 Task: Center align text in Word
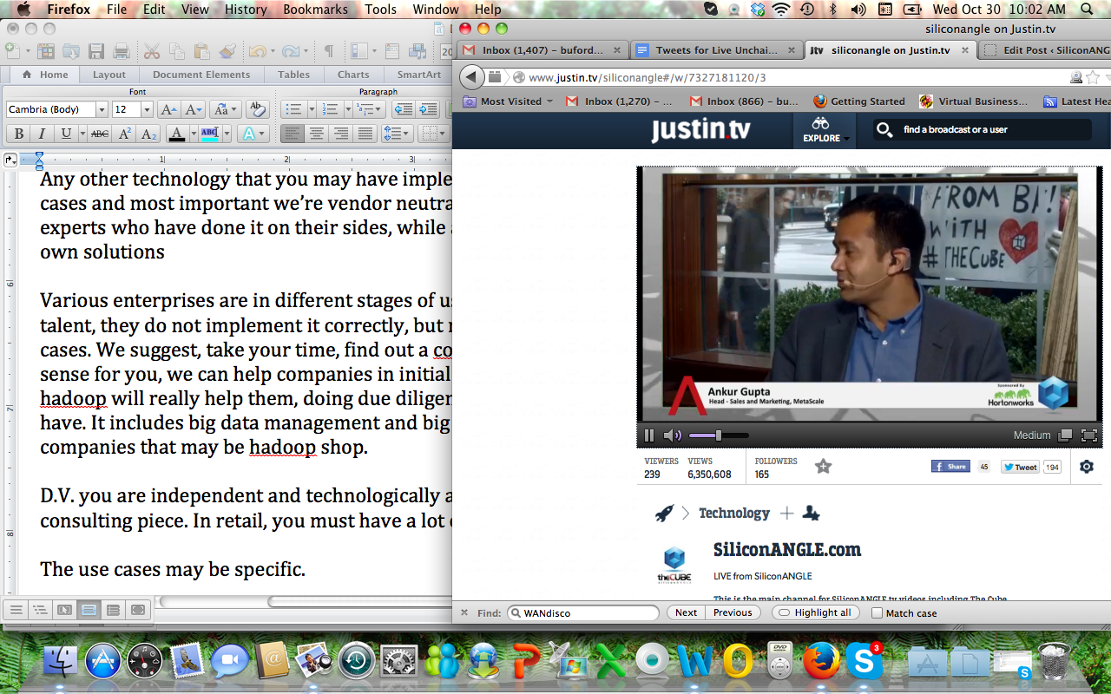pyautogui.click(x=317, y=134)
